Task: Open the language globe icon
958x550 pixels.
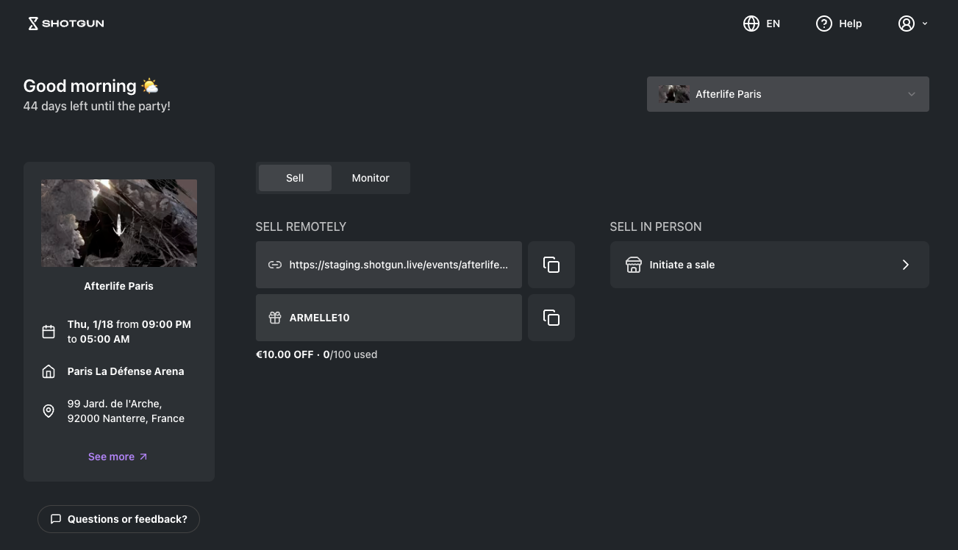Action: (751, 24)
